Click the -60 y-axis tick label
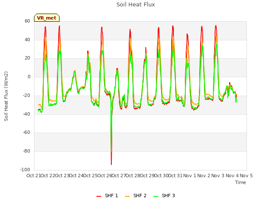 pyautogui.click(x=26, y=133)
